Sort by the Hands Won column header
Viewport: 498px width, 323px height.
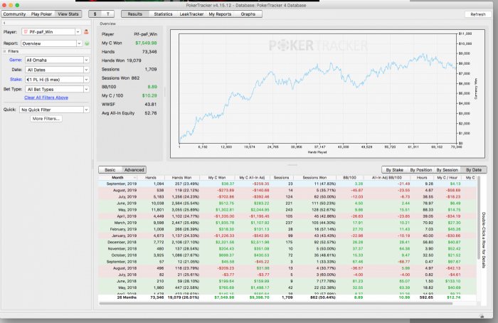[x=181, y=178]
